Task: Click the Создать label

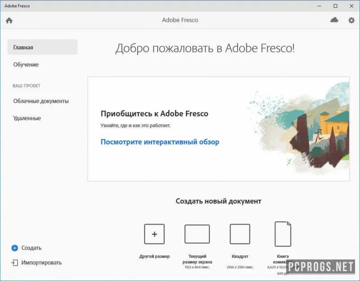Action: pyautogui.click(x=31, y=248)
